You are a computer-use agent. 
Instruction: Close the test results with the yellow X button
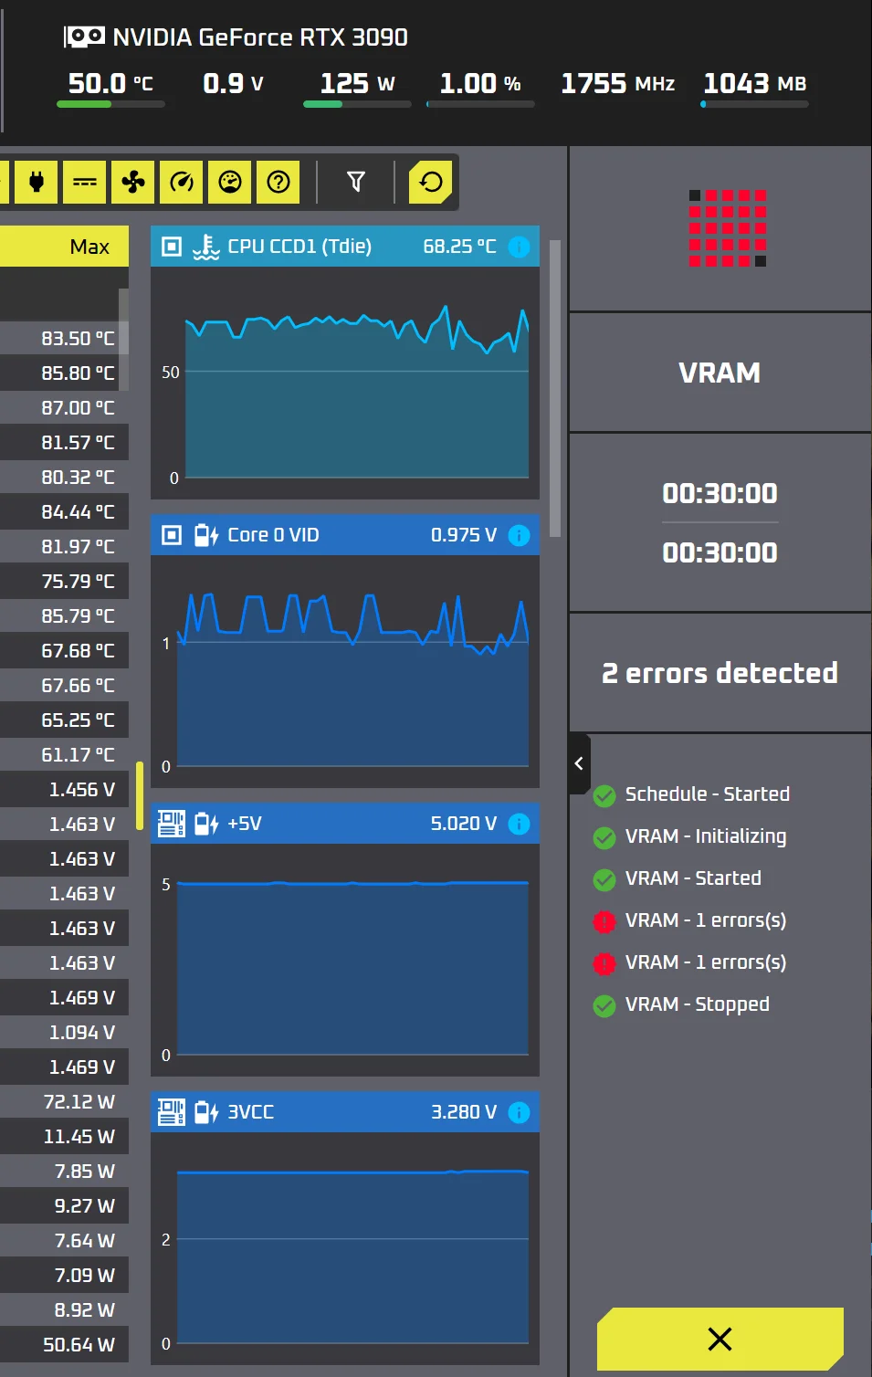720,1340
